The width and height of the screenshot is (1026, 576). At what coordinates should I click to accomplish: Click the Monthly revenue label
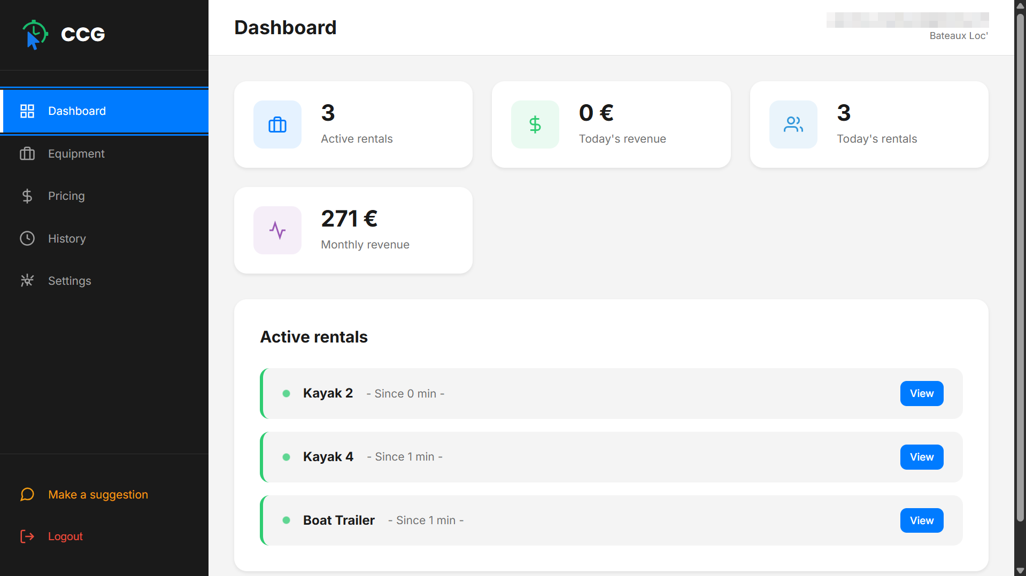tap(365, 245)
